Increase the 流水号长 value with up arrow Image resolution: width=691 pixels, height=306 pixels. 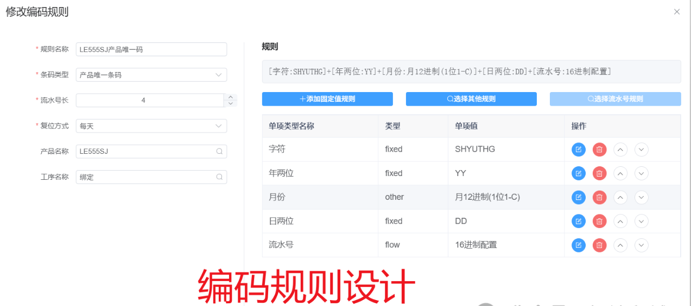click(231, 97)
